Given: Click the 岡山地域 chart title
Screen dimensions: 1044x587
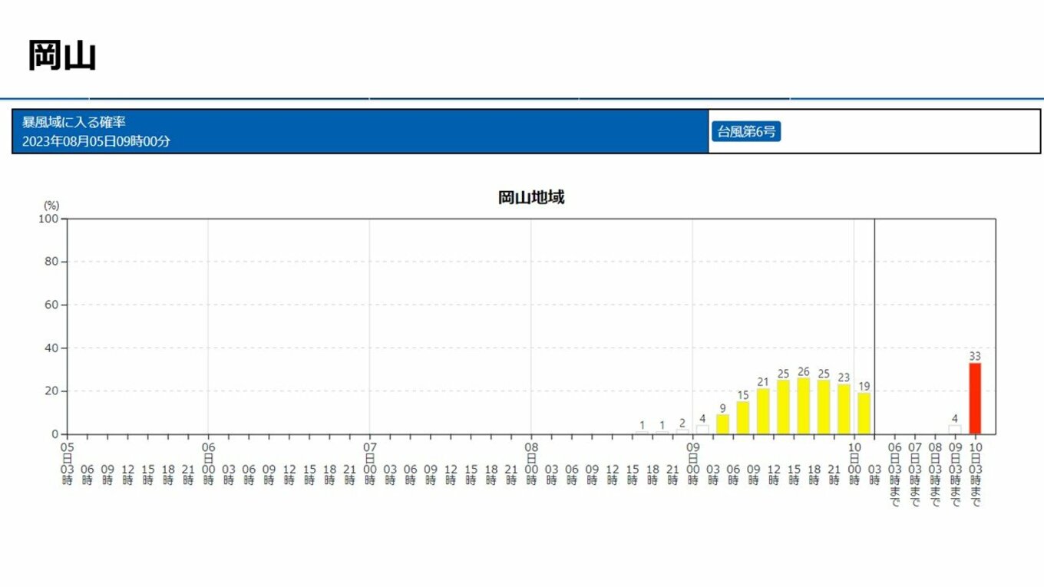Looking at the screenshot, I should tap(531, 198).
